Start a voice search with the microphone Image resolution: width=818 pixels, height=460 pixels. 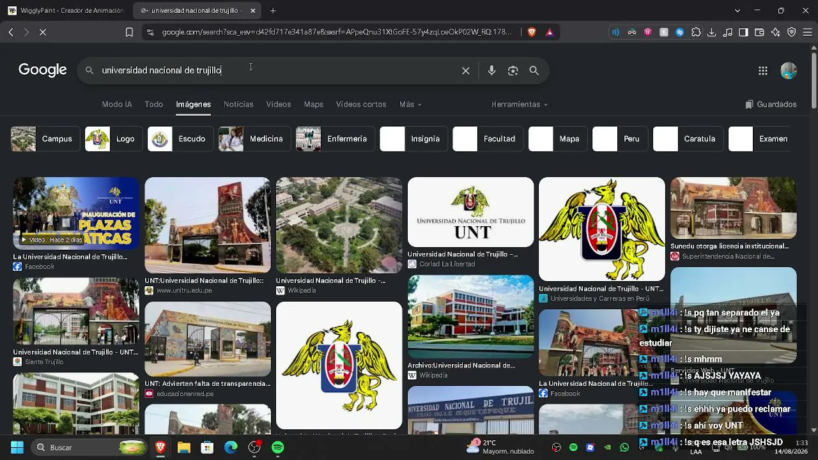click(x=491, y=71)
